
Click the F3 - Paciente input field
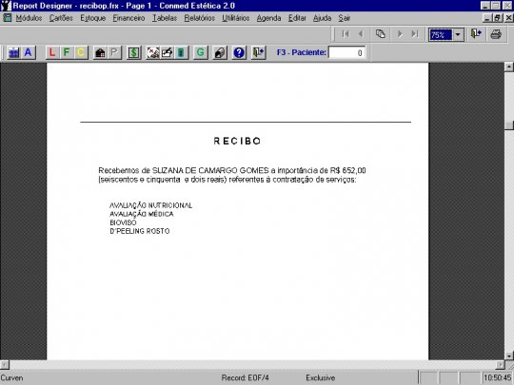(x=346, y=52)
